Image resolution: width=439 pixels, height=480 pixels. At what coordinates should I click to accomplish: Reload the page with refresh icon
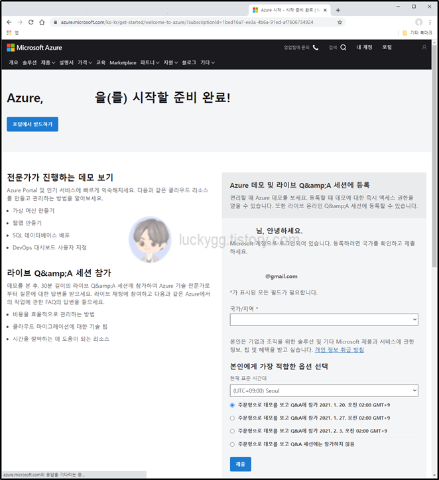click(x=31, y=22)
